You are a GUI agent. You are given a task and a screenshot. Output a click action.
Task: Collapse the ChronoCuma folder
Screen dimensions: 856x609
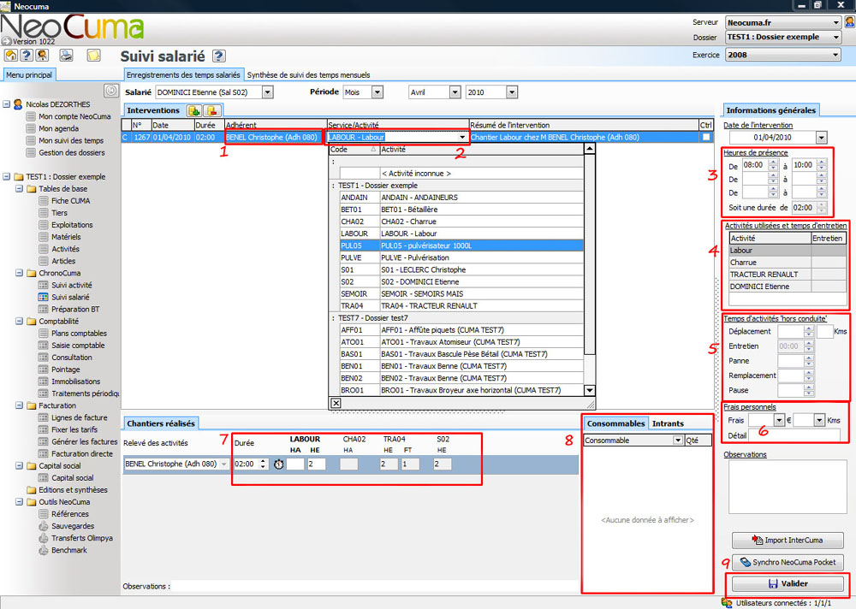coord(19,273)
